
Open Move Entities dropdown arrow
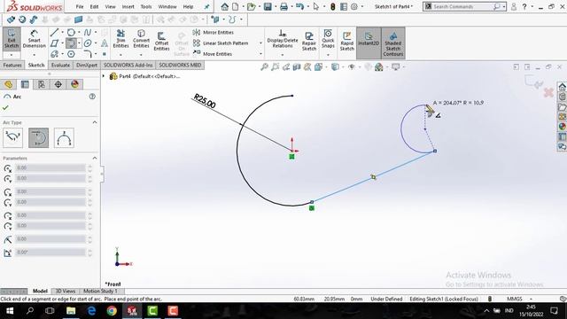(260, 54)
